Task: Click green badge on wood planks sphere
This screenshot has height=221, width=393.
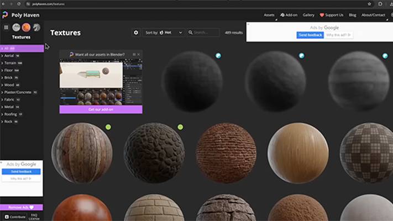Action: 108,127
